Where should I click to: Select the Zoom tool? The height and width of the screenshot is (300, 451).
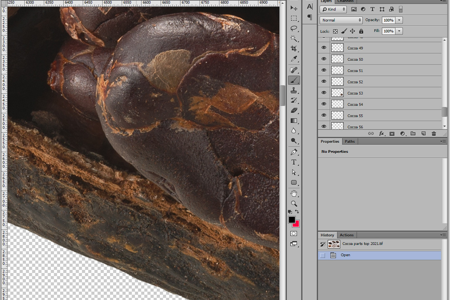click(294, 204)
